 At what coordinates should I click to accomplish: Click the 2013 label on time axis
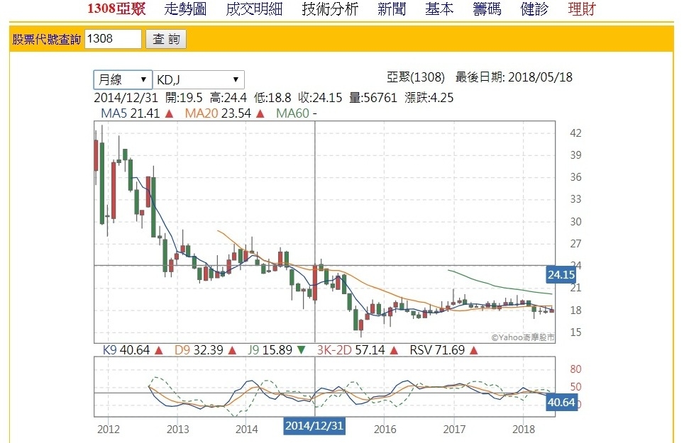pos(177,430)
